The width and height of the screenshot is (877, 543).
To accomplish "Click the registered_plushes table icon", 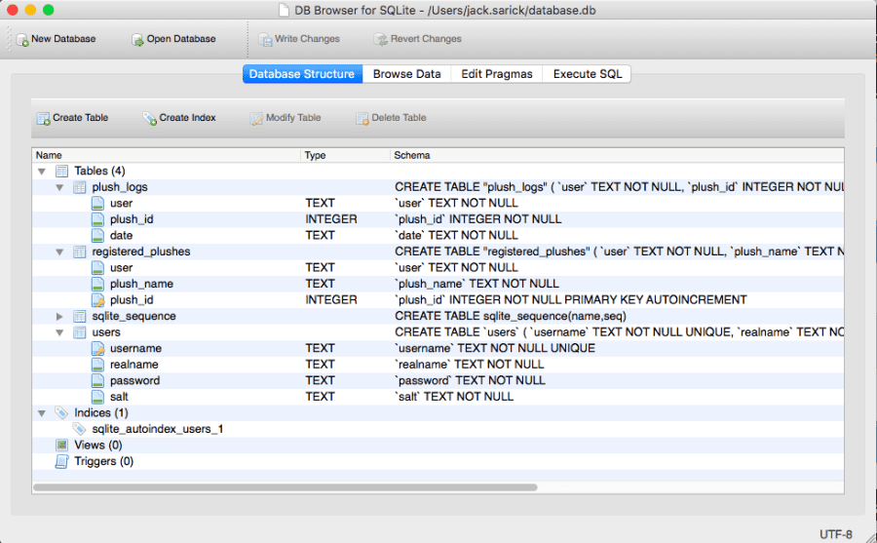I will [x=80, y=252].
